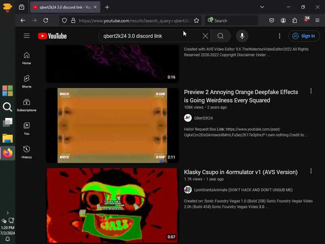Click the QBert2K24 channel avatar

tap(188, 118)
